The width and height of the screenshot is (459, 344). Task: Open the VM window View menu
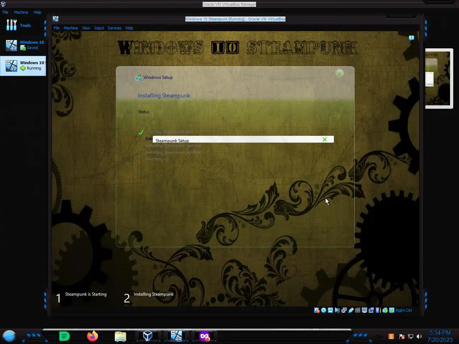[86, 28]
